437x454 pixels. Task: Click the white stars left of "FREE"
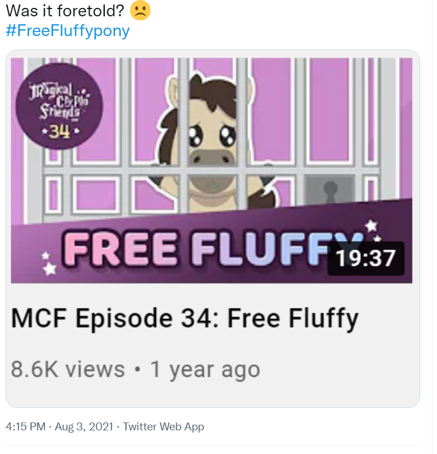click(50, 264)
